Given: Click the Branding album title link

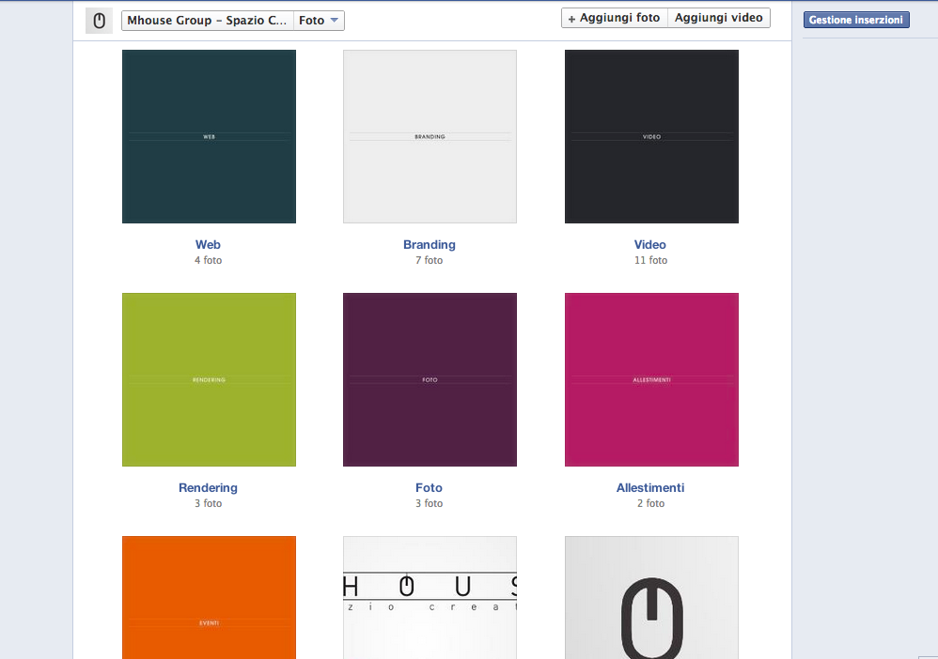Looking at the screenshot, I should 430,245.
